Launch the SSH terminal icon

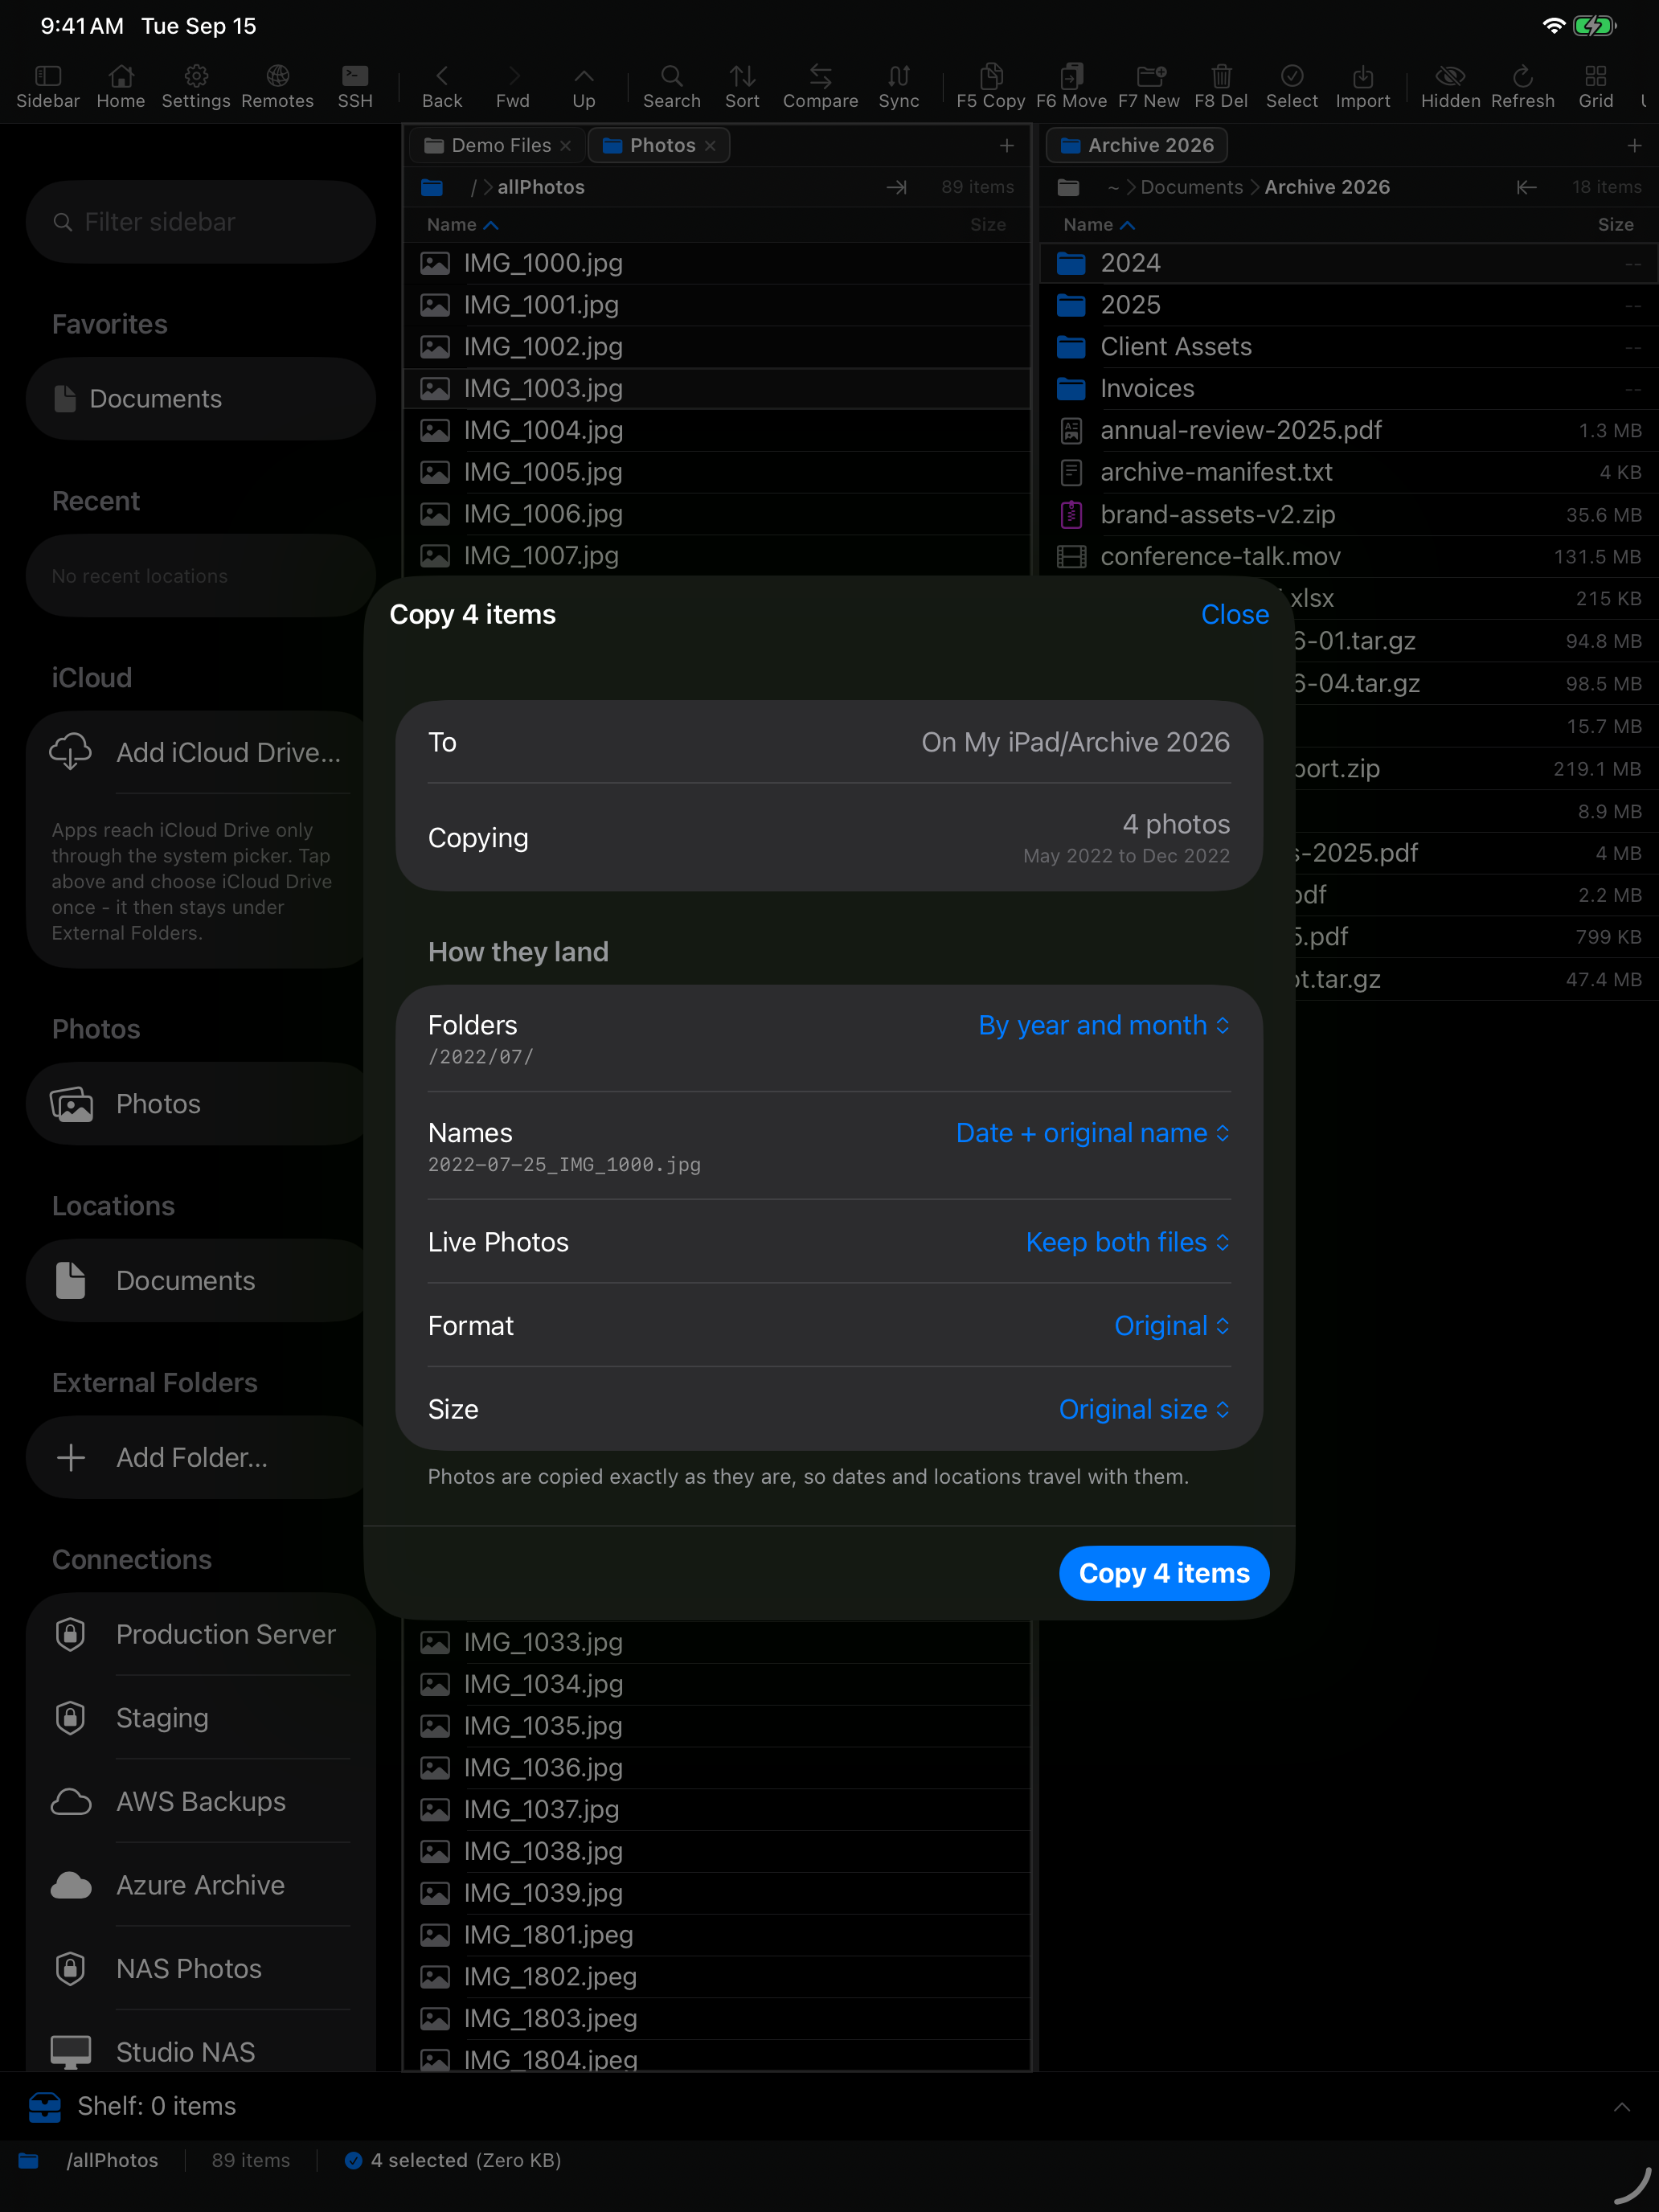pos(355,87)
